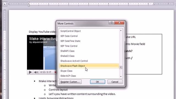The width and height of the screenshot is (176, 99).
Task: Click the list scroll down arrow
Action: [121, 76]
